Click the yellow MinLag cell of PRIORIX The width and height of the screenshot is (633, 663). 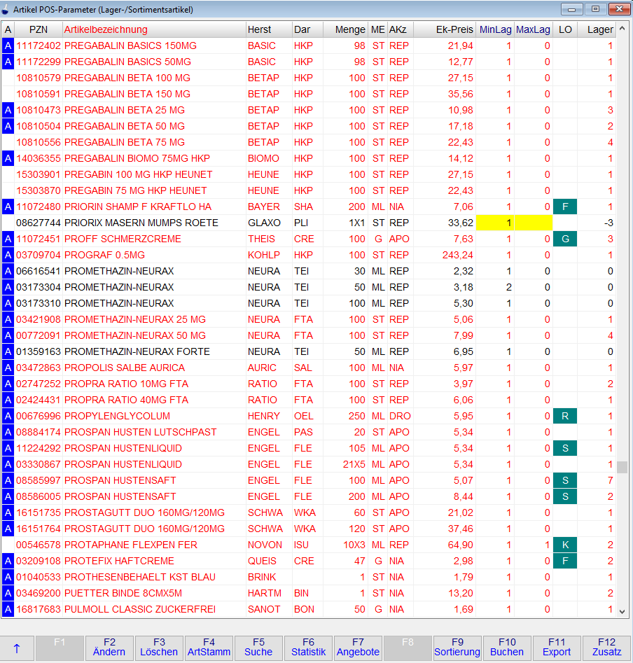[x=494, y=223]
